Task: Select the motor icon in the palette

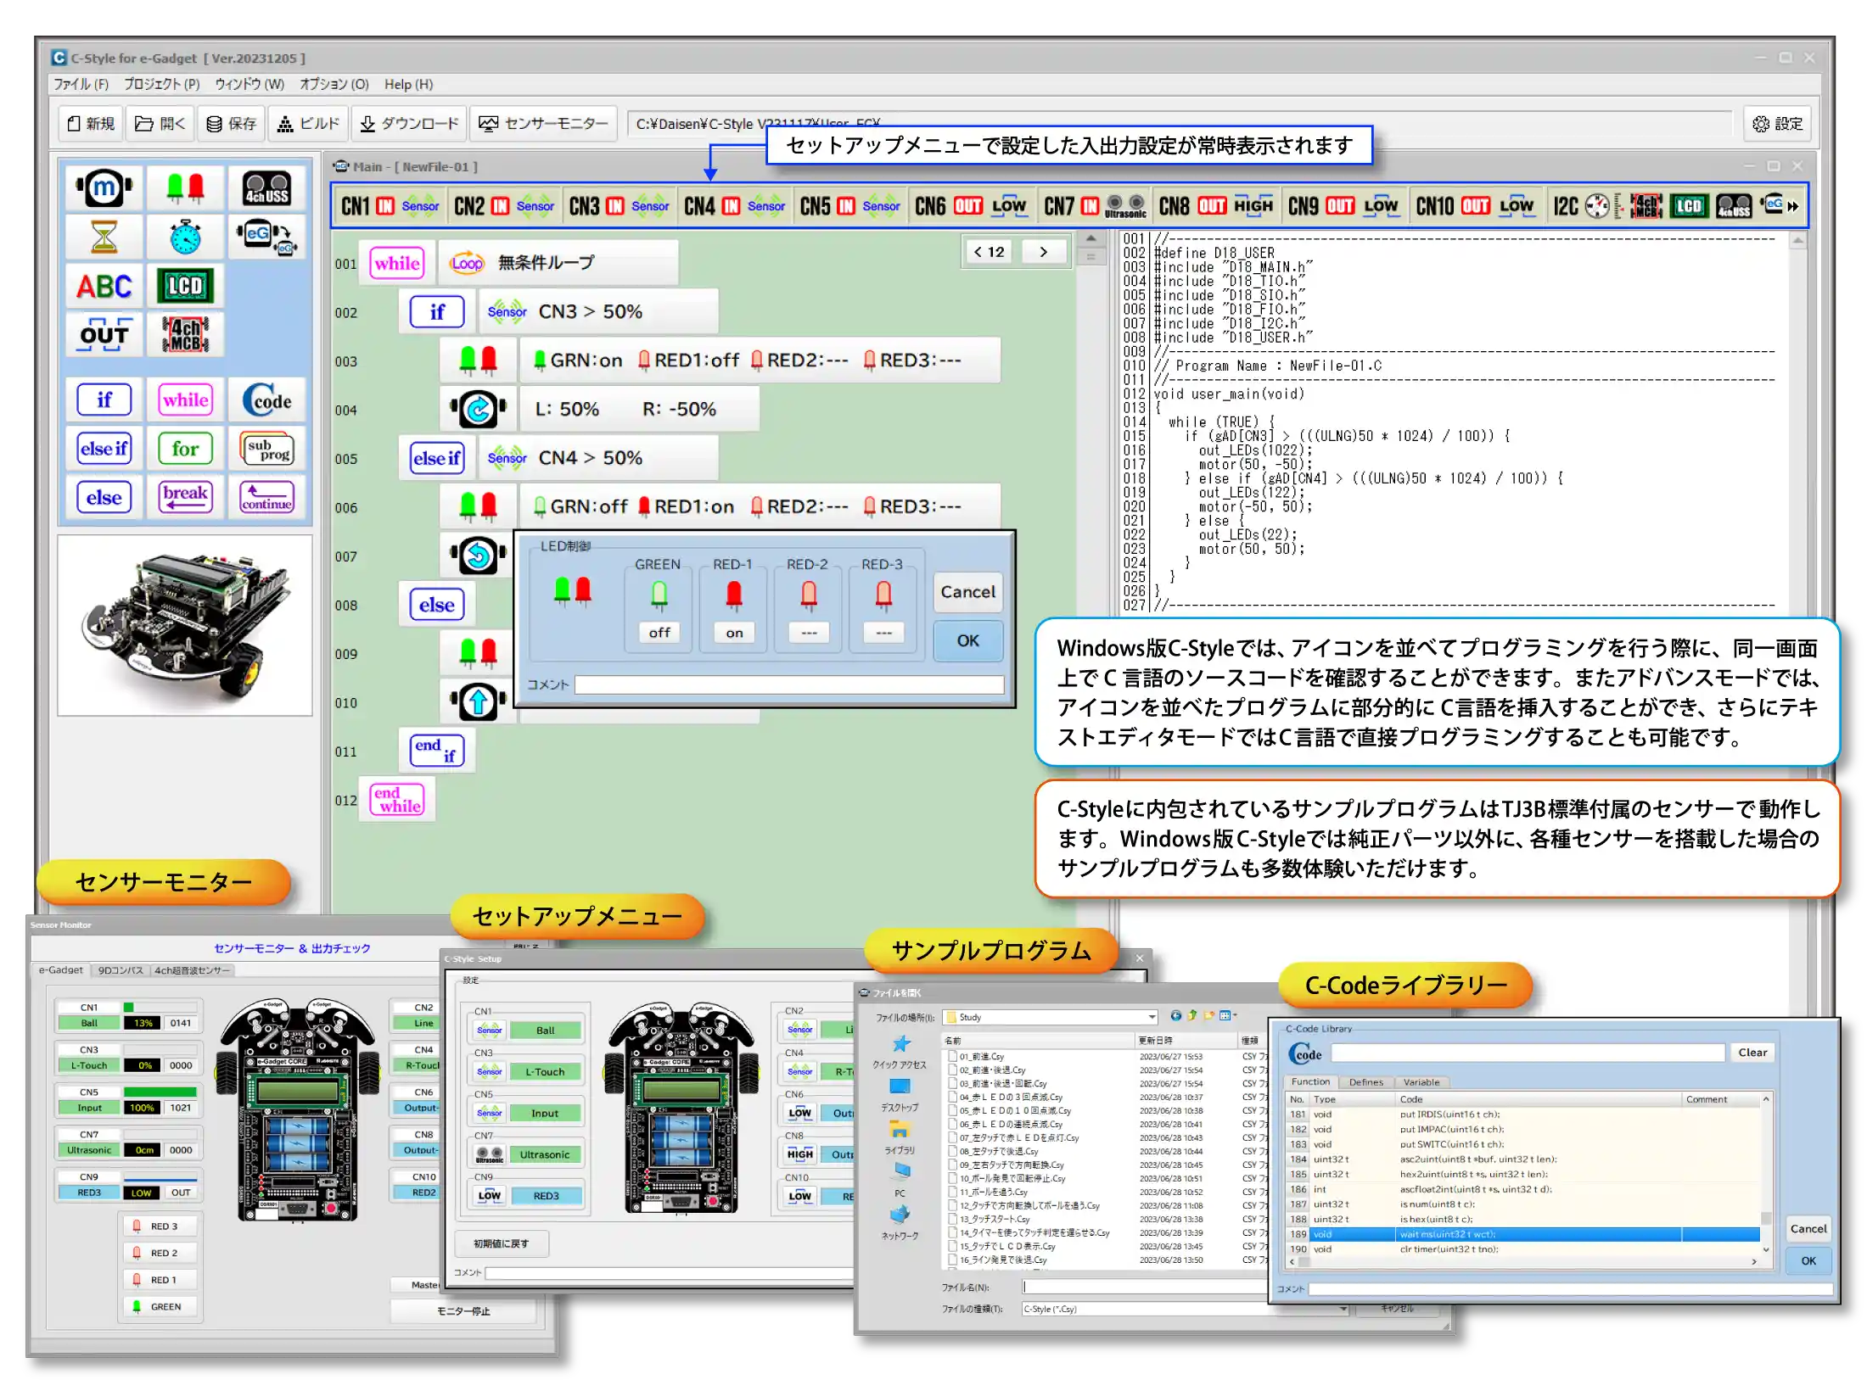Action: coord(104,187)
